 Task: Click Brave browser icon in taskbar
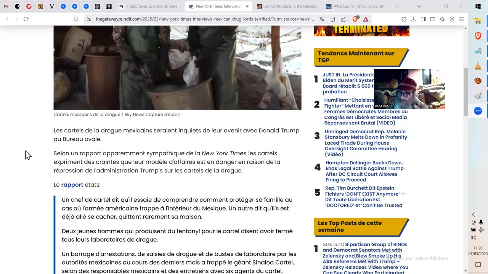(x=478, y=36)
